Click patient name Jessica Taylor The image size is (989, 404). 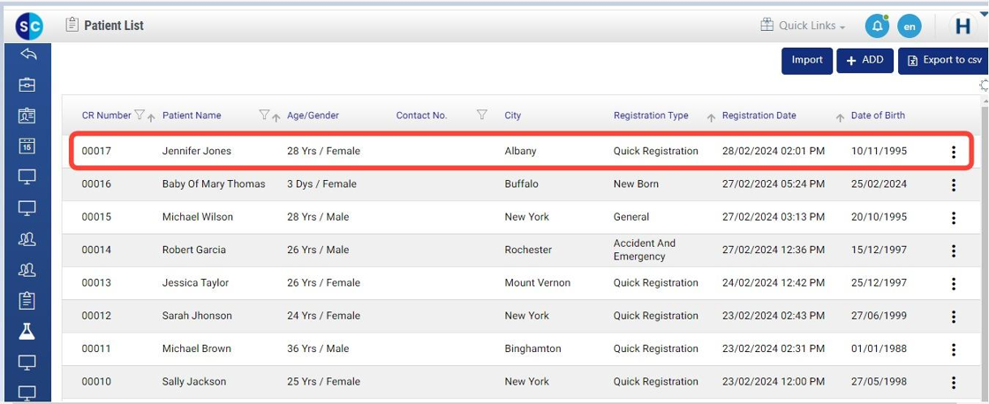(195, 283)
